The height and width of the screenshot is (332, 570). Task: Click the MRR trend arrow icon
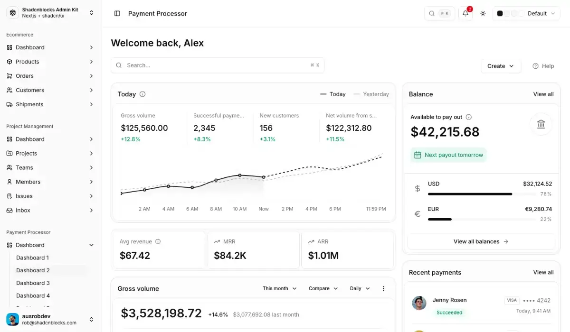click(x=217, y=241)
